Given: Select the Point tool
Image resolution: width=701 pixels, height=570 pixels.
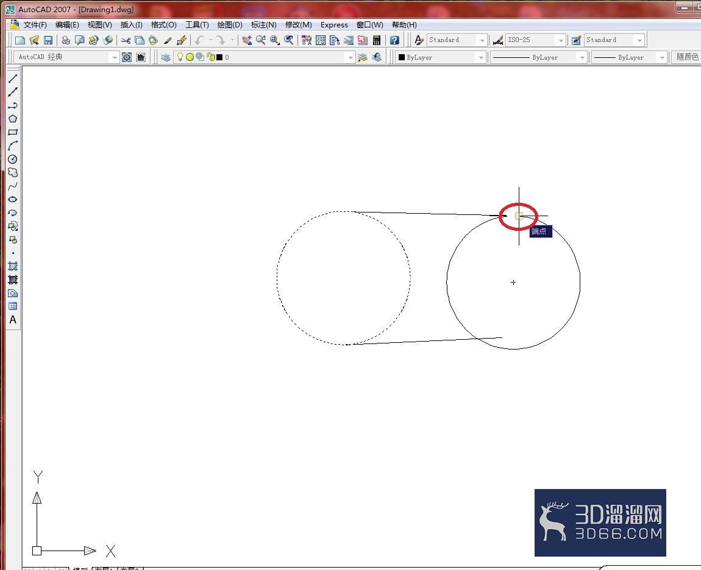Looking at the screenshot, I should [13, 253].
